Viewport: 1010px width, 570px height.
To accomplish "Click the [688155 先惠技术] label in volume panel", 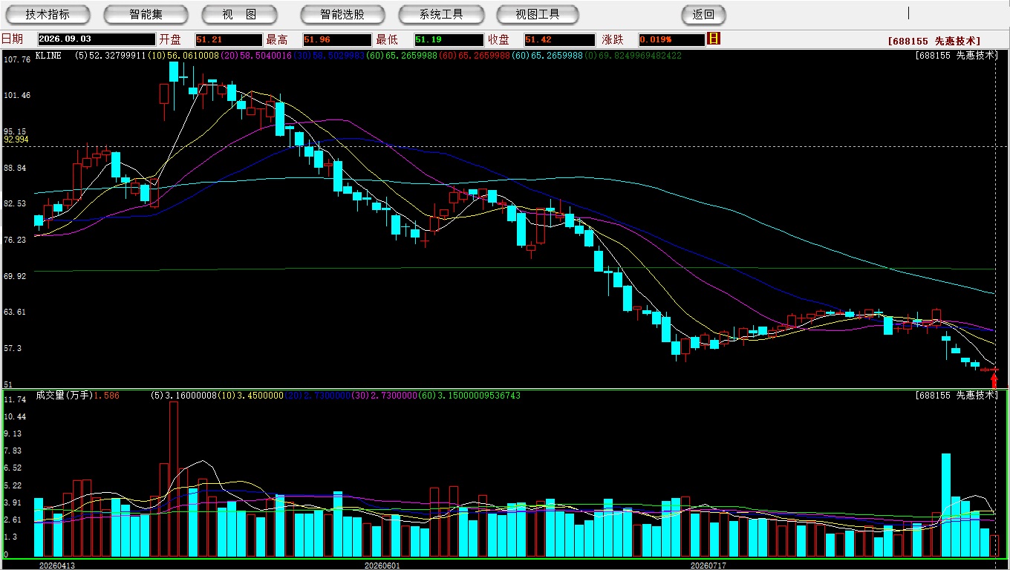I will (956, 396).
